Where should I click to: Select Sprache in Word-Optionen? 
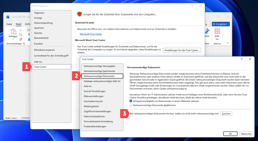click(51, 33)
